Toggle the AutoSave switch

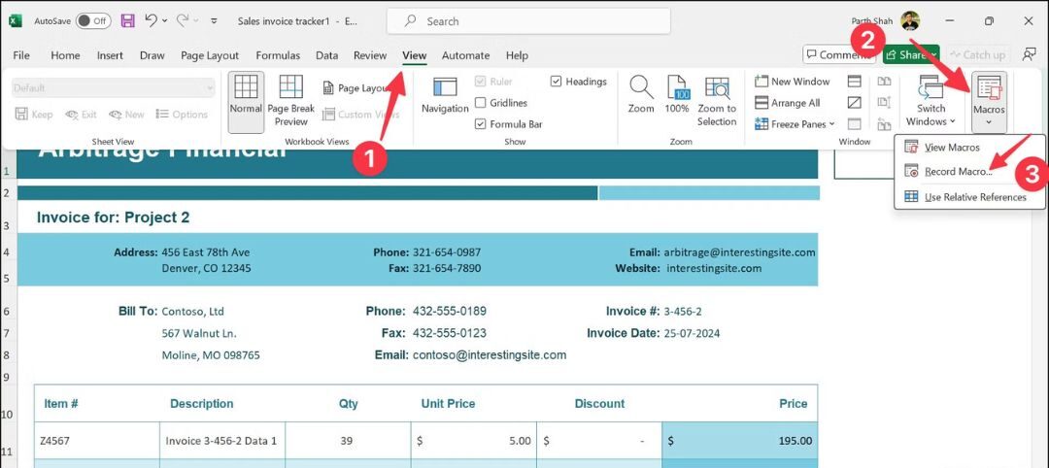93,20
